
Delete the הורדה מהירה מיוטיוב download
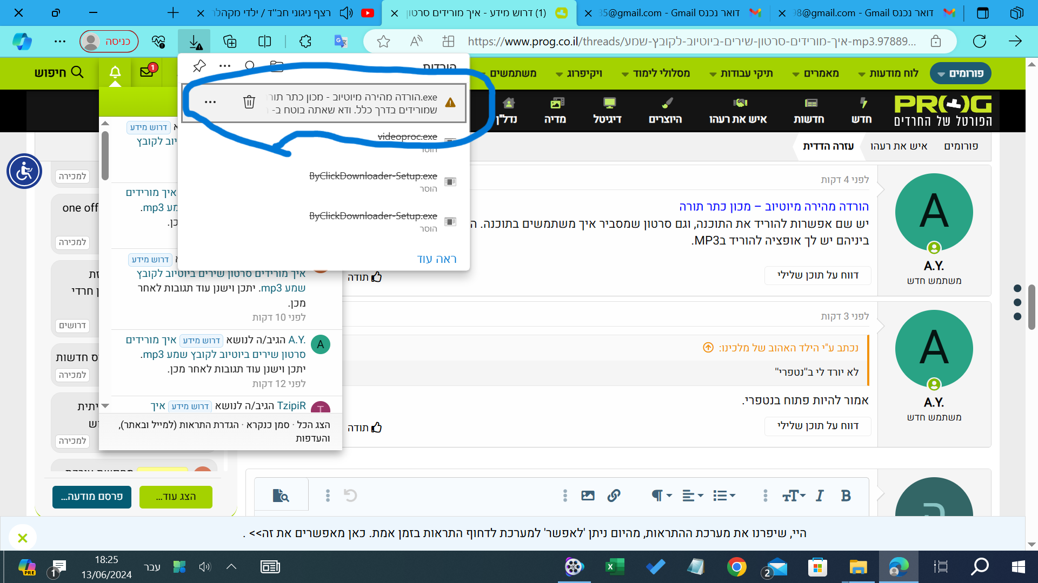(249, 101)
